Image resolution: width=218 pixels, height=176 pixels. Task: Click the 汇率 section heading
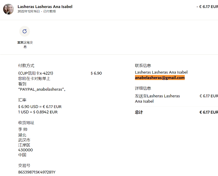click(22, 100)
